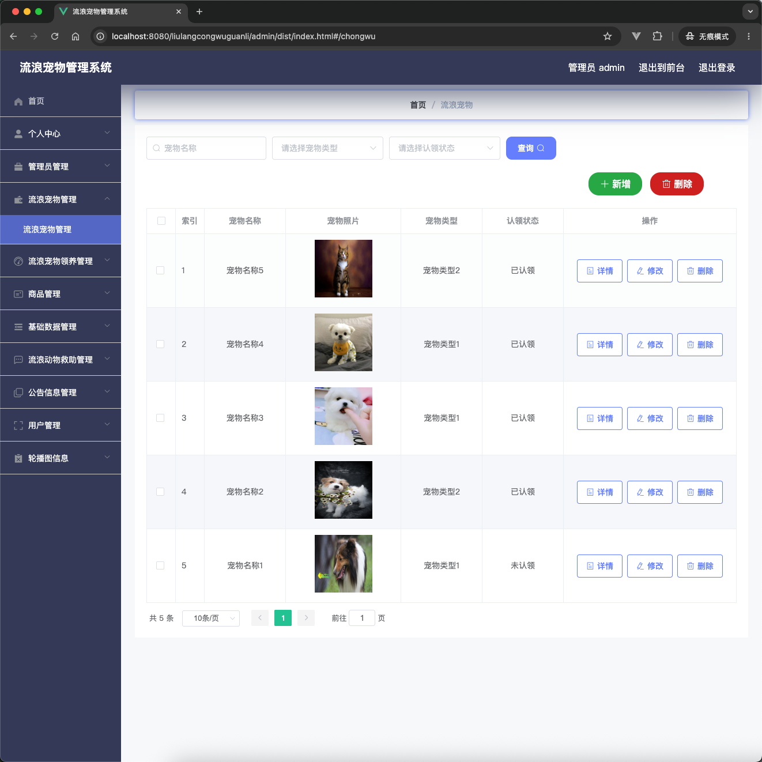The image size is (762, 762).
Task: Click the person icon beside 个人中心
Action: point(18,134)
